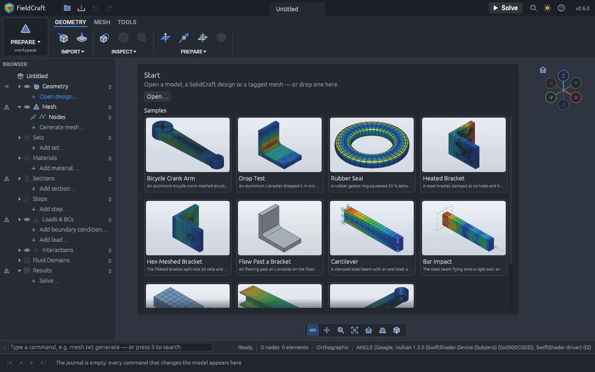Viewport: 595px width, 372px height.
Task: Select the zoom tool in view toolbar
Action: click(341, 330)
